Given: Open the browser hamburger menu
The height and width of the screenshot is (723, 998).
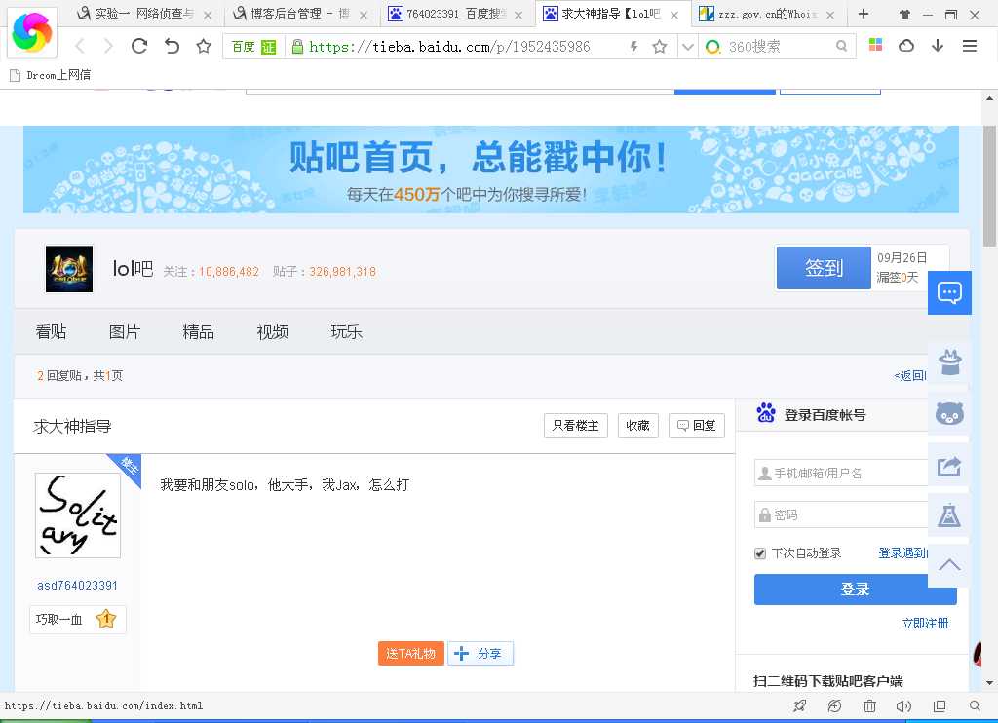Looking at the screenshot, I should [x=970, y=45].
